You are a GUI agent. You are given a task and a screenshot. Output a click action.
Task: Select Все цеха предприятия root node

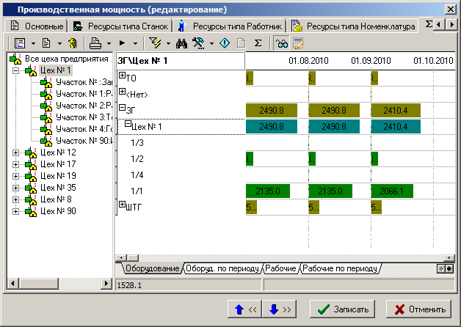click(x=67, y=59)
